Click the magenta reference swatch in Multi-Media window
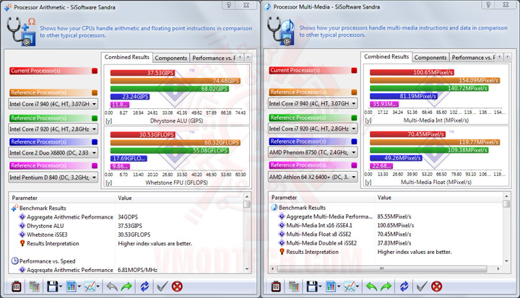The image size is (520, 298). point(354,165)
